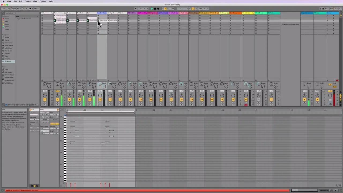Open the clip color chooser dropdown

[x=34, y=115]
